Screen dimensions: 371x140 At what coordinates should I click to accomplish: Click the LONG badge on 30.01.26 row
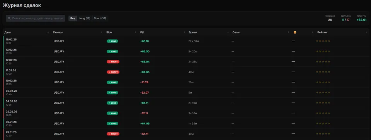pos(112,123)
